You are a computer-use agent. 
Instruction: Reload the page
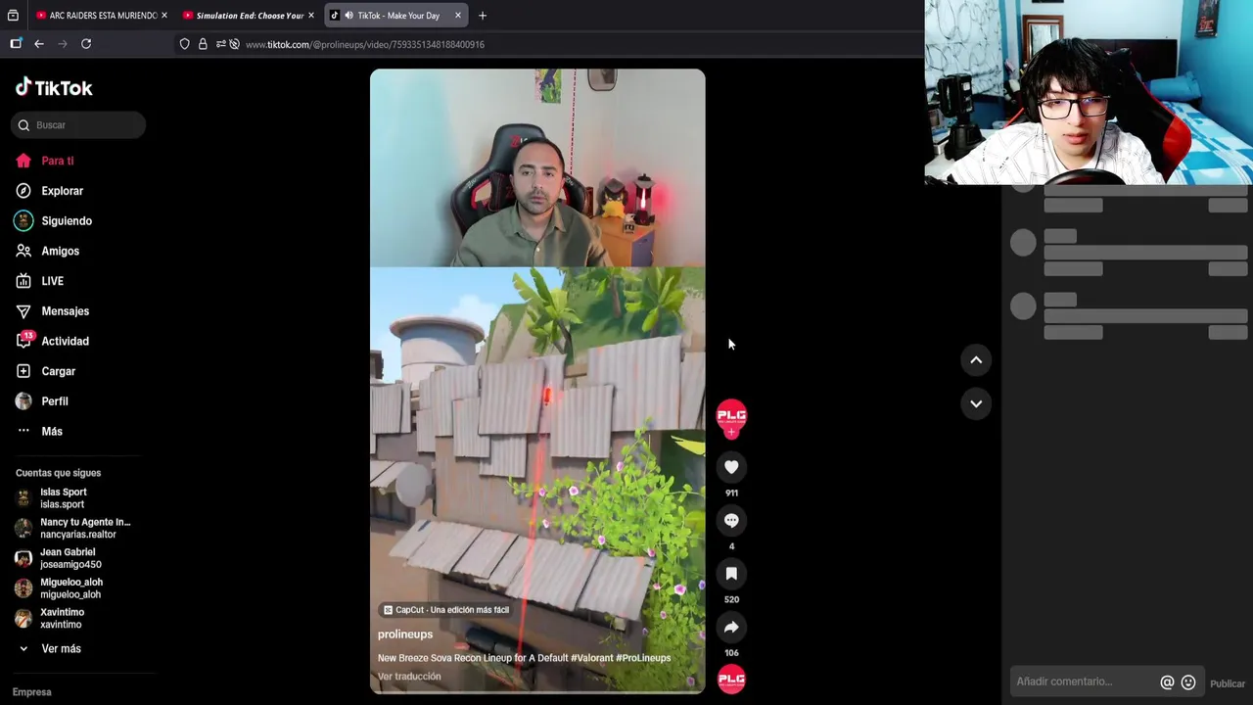[x=86, y=44]
